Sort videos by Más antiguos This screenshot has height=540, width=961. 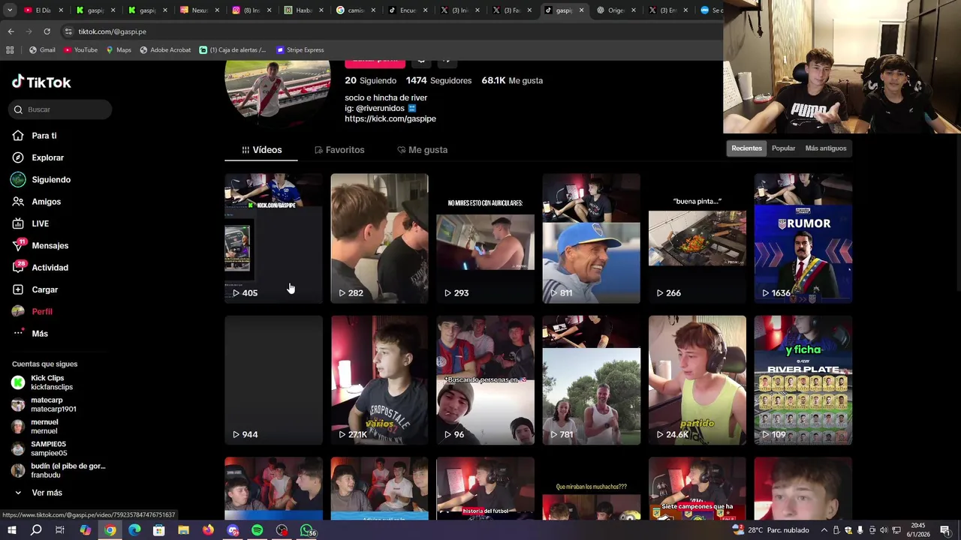(825, 148)
